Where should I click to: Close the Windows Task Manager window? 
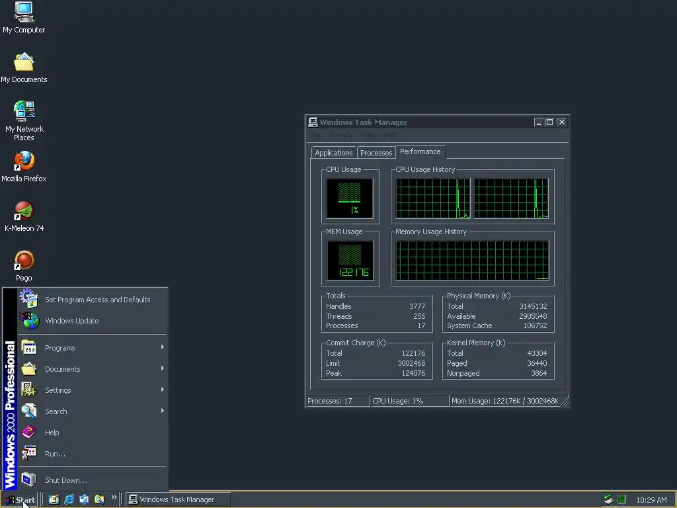pos(562,122)
